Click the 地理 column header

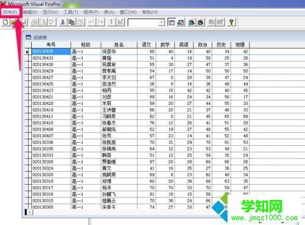240,45
